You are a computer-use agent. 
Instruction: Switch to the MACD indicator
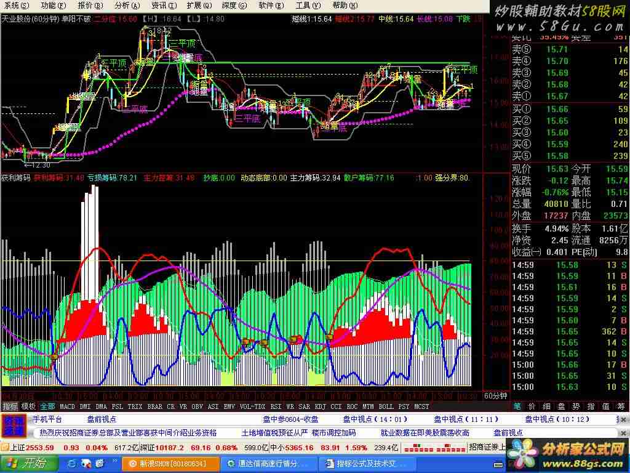(67, 406)
